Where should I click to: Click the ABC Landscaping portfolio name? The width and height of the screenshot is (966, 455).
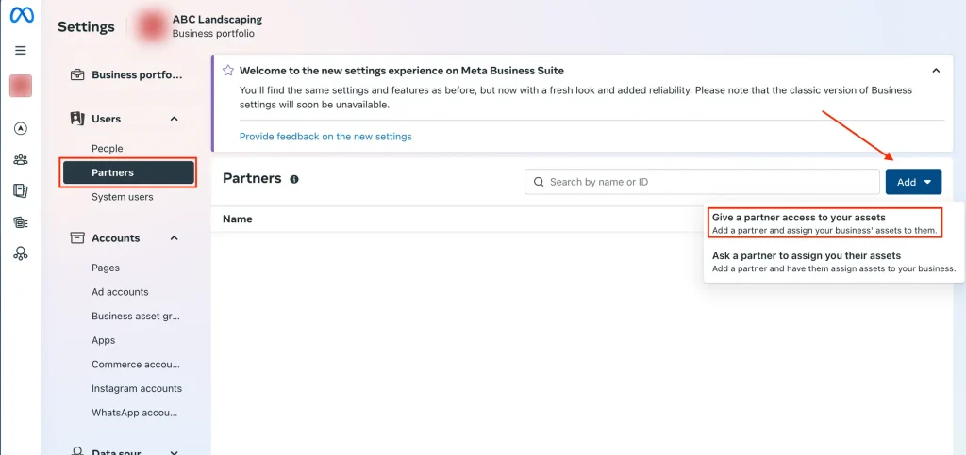click(217, 20)
